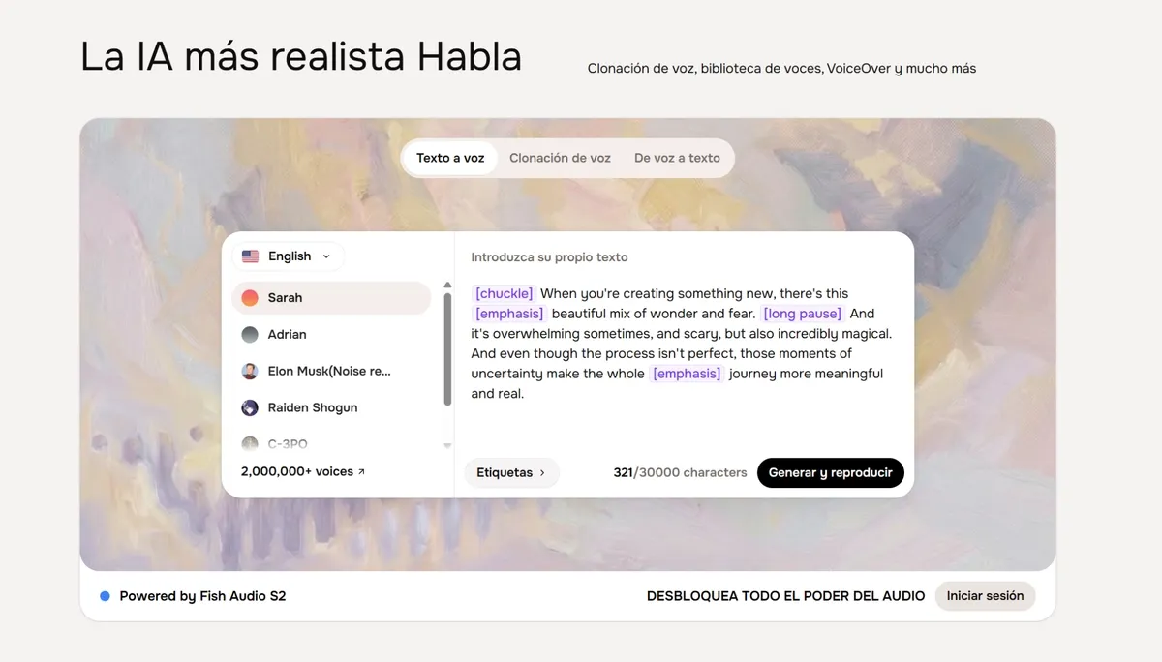The width and height of the screenshot is (1162, 662).
Task: Select the C-3PO voice name
Action: click(288, 443)
